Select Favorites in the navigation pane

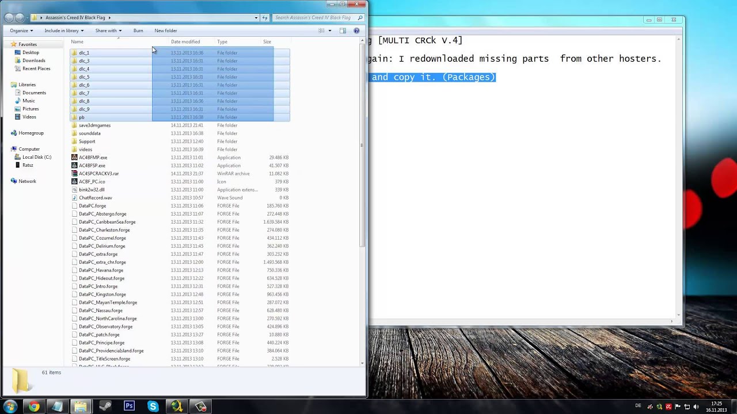[28, 44]
